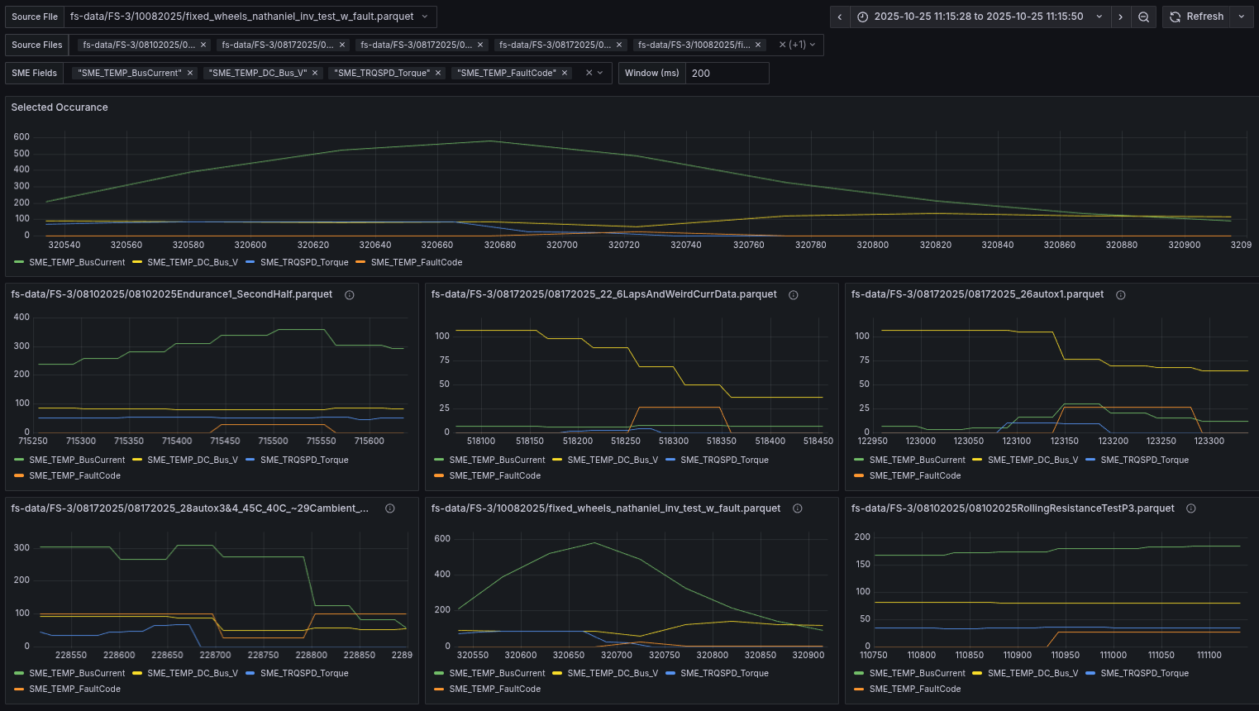Image resolution: width=1259 pixels, height=711 pixels.
Task: Click the Refresh button
Action: [x=1196, y=17]
